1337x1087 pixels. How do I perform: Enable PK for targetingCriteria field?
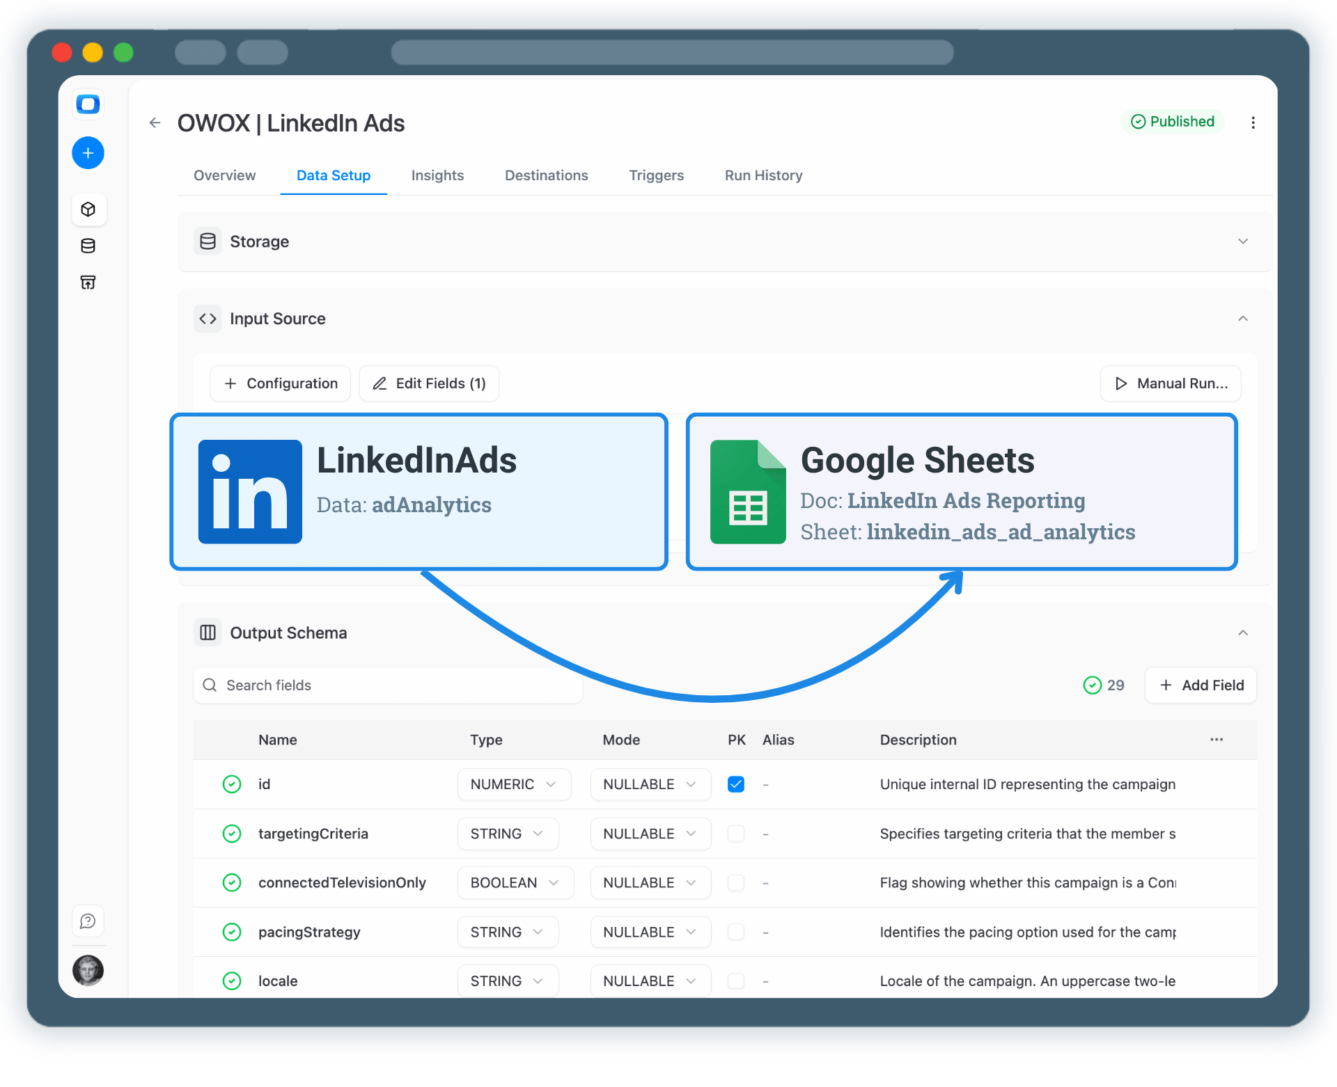(x=735, y=834)
